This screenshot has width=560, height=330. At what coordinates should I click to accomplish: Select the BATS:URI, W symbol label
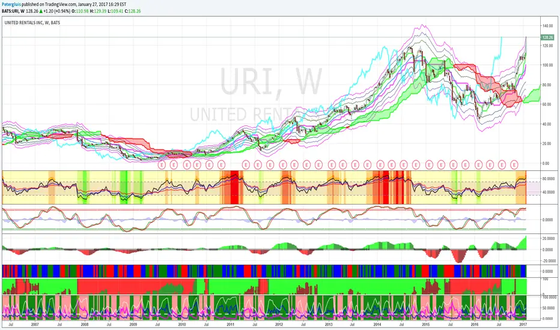[13, 11]
